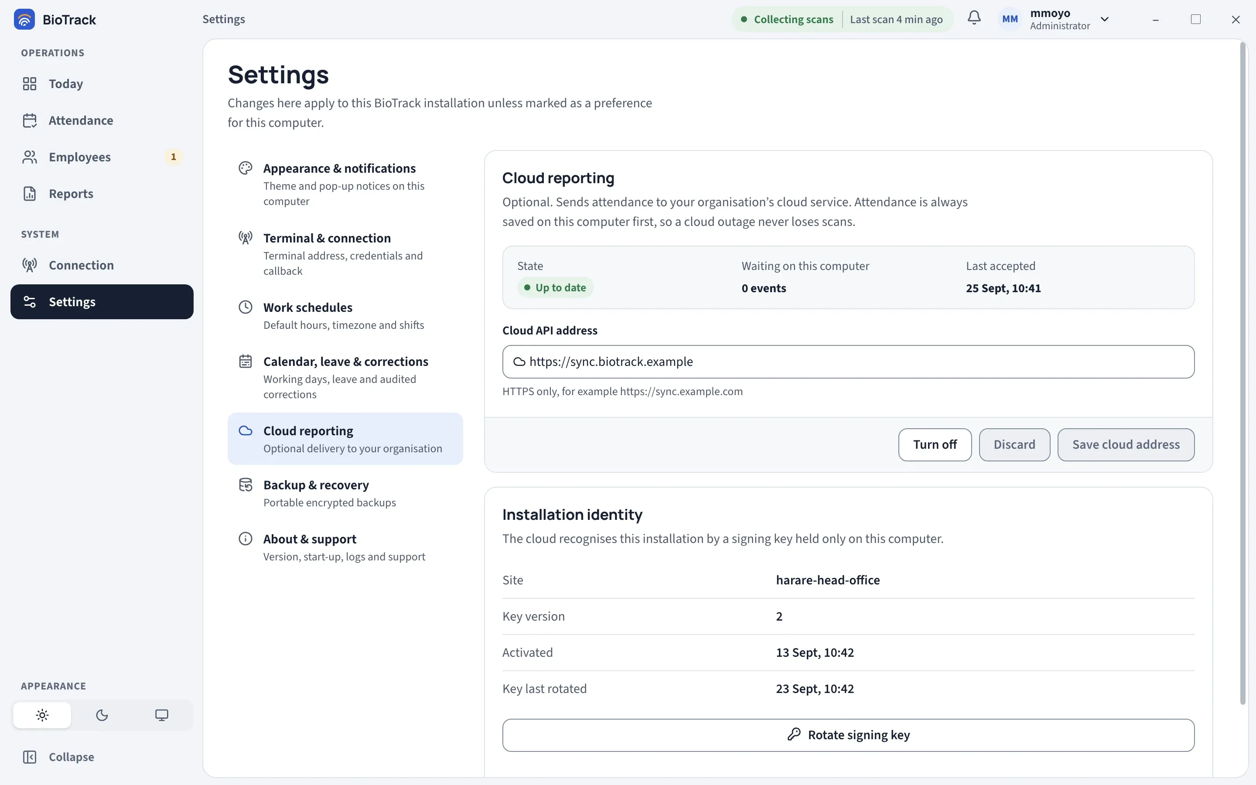Click the Last scan 4 min ago text
Viewport: 1256px width, 785px height.
coord(896,19)
